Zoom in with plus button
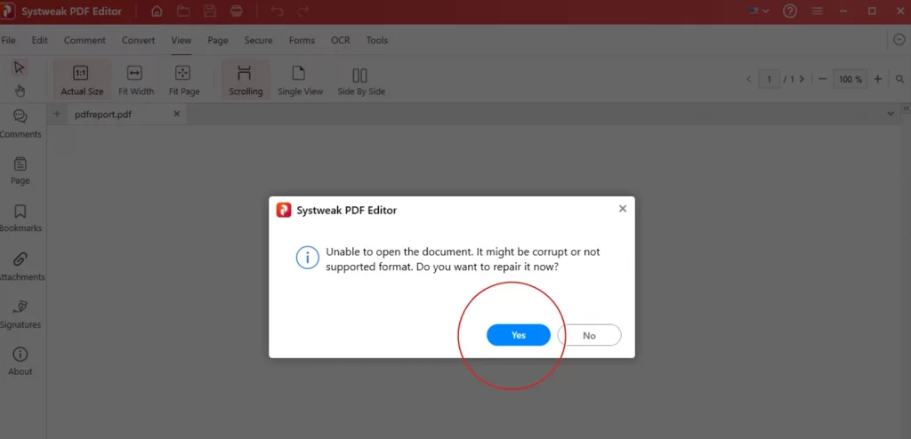 (878, 79)
